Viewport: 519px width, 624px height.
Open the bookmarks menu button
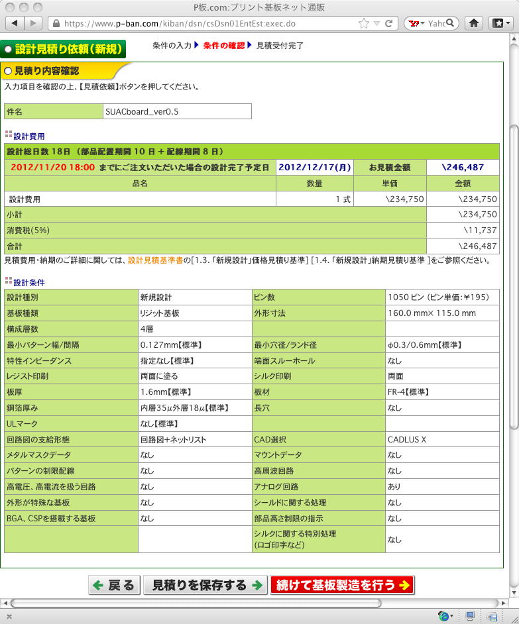pos(500,23)
